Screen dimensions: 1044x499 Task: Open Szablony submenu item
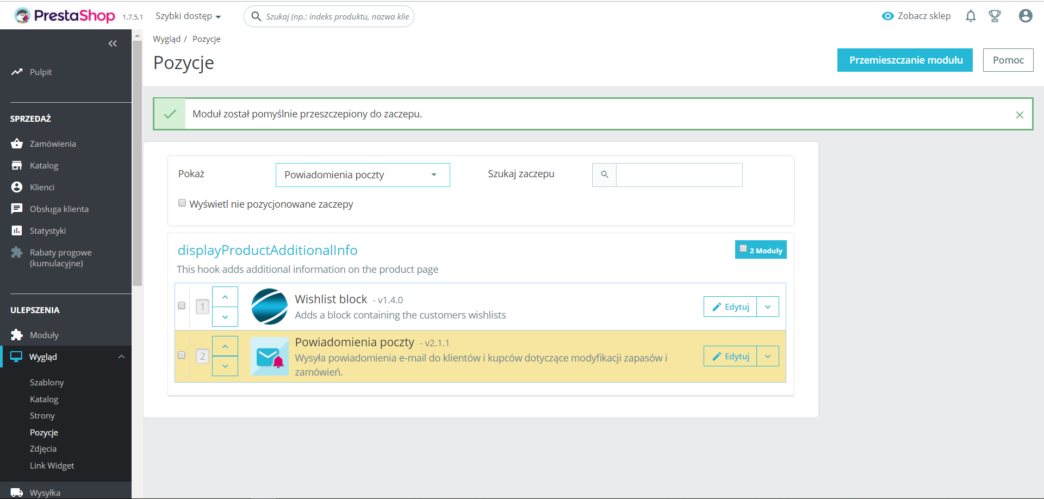pos(47,382)
